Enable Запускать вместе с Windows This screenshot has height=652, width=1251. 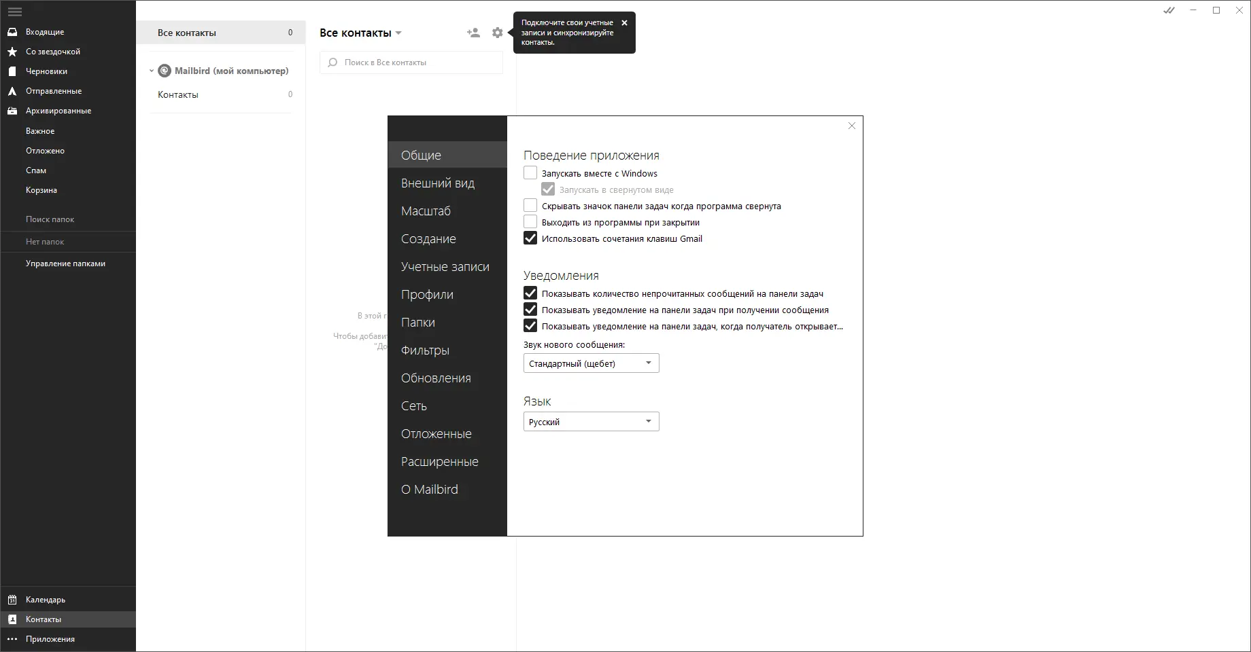[530, 173]
